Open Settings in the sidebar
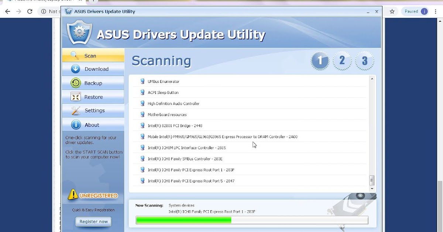 (93, 110)
